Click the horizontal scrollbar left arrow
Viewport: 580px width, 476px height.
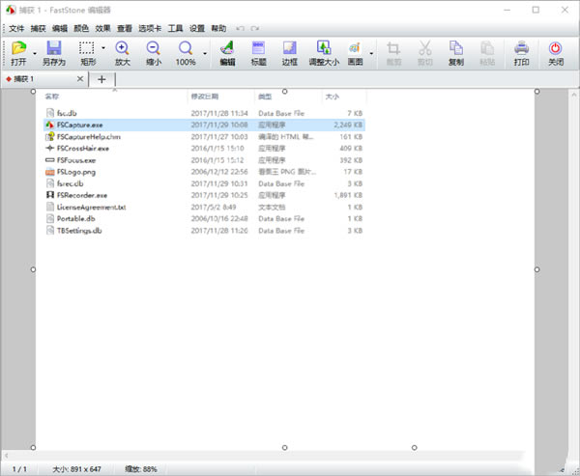click(7, 456)
